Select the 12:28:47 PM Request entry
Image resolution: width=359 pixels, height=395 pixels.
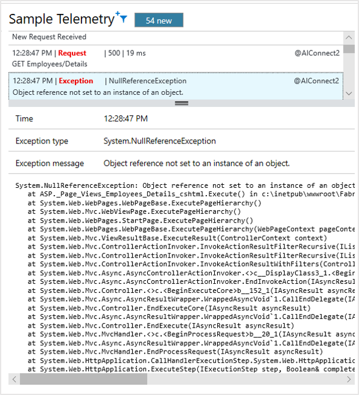pyautogui.click(x=176, y=58)
